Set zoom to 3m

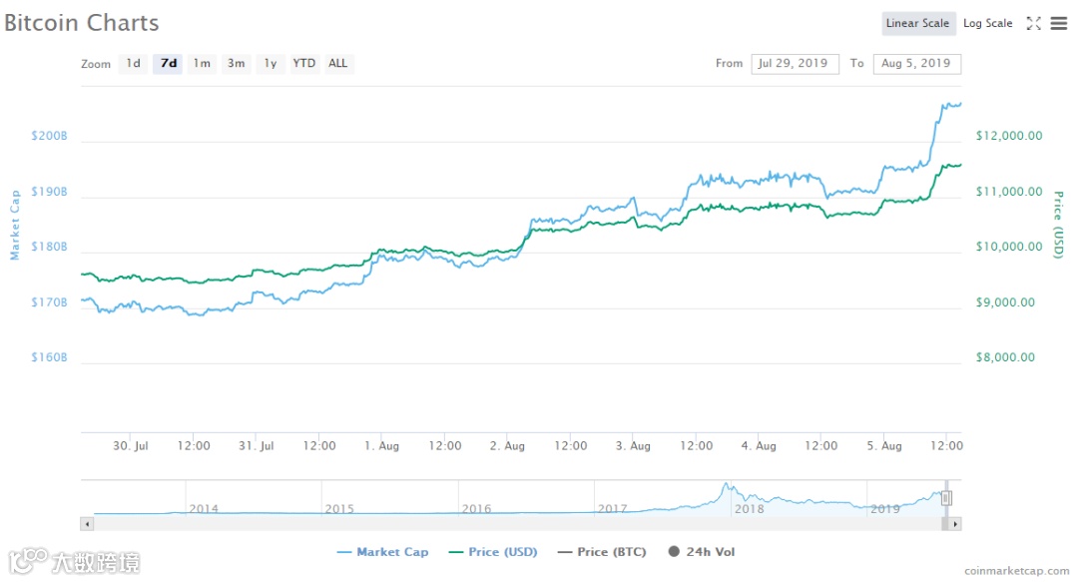pyautogui.click(x=236, y=63)
